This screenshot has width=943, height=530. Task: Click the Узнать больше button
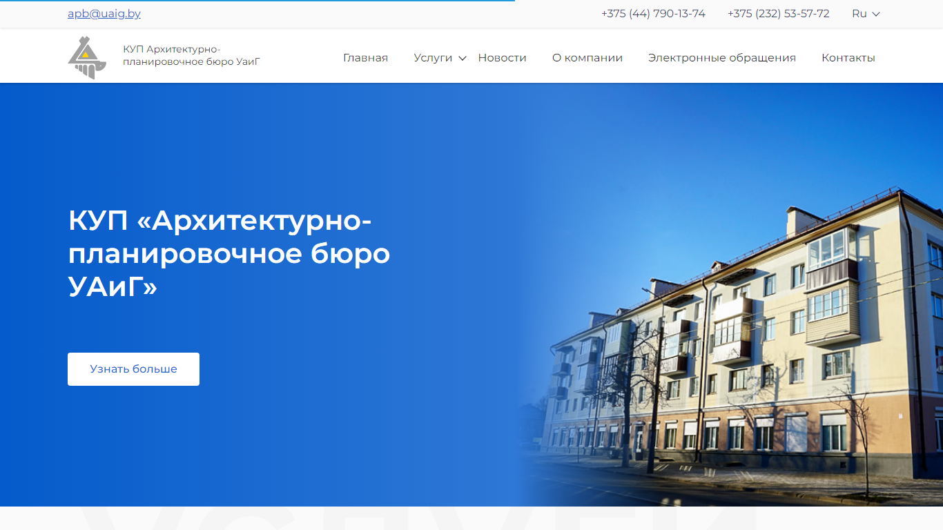133,369
